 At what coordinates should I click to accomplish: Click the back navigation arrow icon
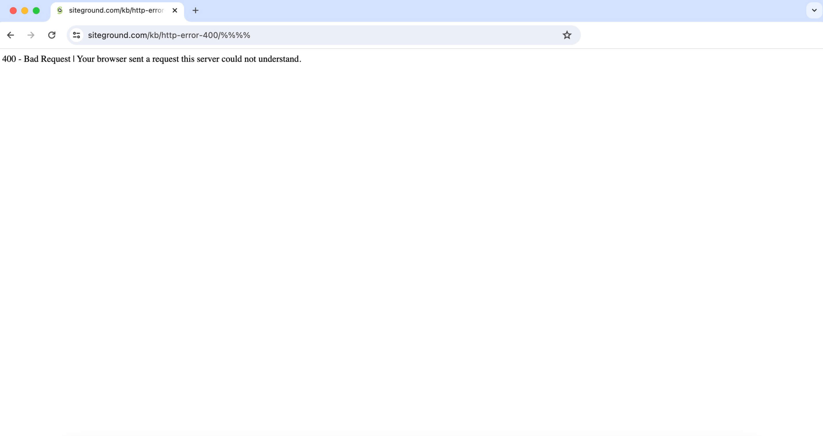pos(10,35)
